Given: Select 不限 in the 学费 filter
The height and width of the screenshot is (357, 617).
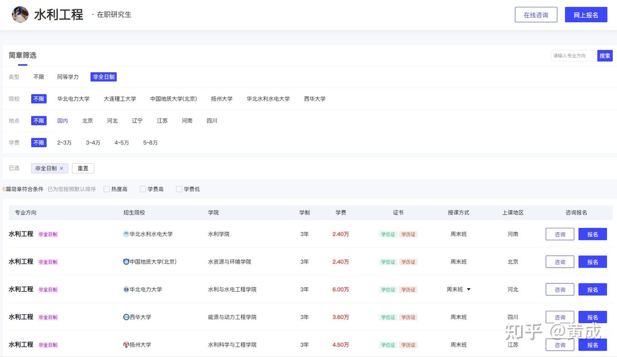Looking at the screenshot, I should click(39, 142).
